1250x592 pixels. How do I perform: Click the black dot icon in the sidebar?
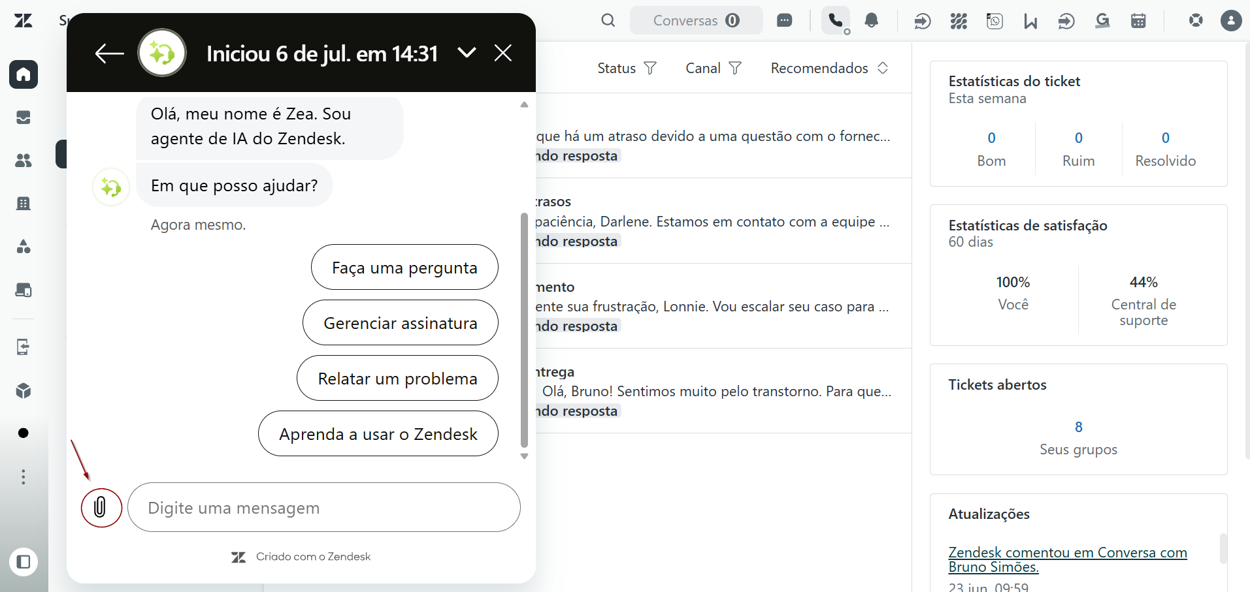tap(24, 433)
